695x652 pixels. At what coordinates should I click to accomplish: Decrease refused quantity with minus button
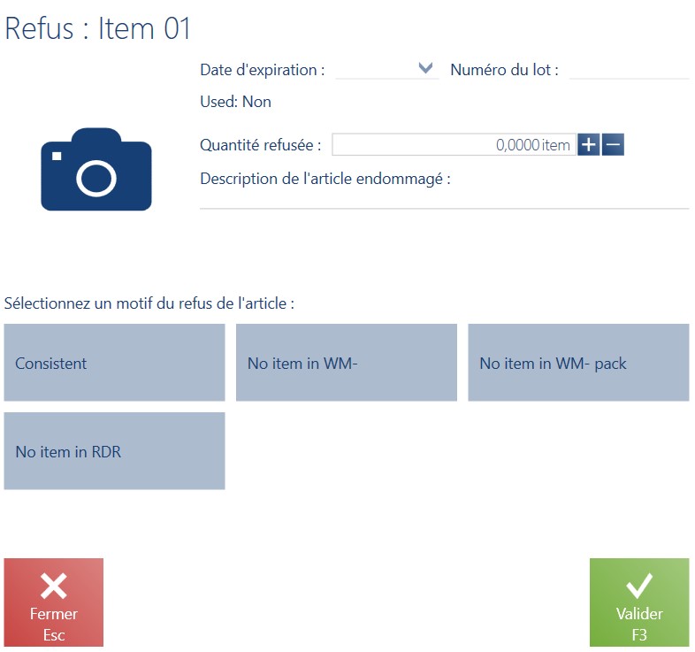[613, 144]
